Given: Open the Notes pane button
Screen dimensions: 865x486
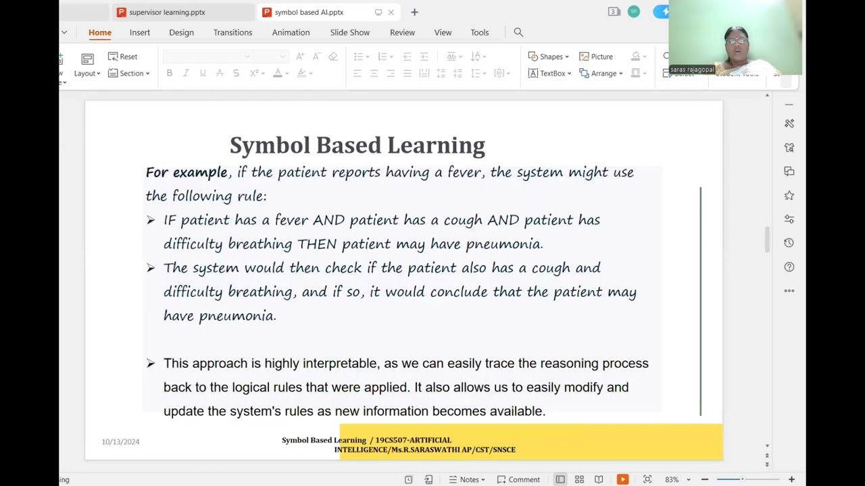Looking at the screenshot, I should point(467,479).
